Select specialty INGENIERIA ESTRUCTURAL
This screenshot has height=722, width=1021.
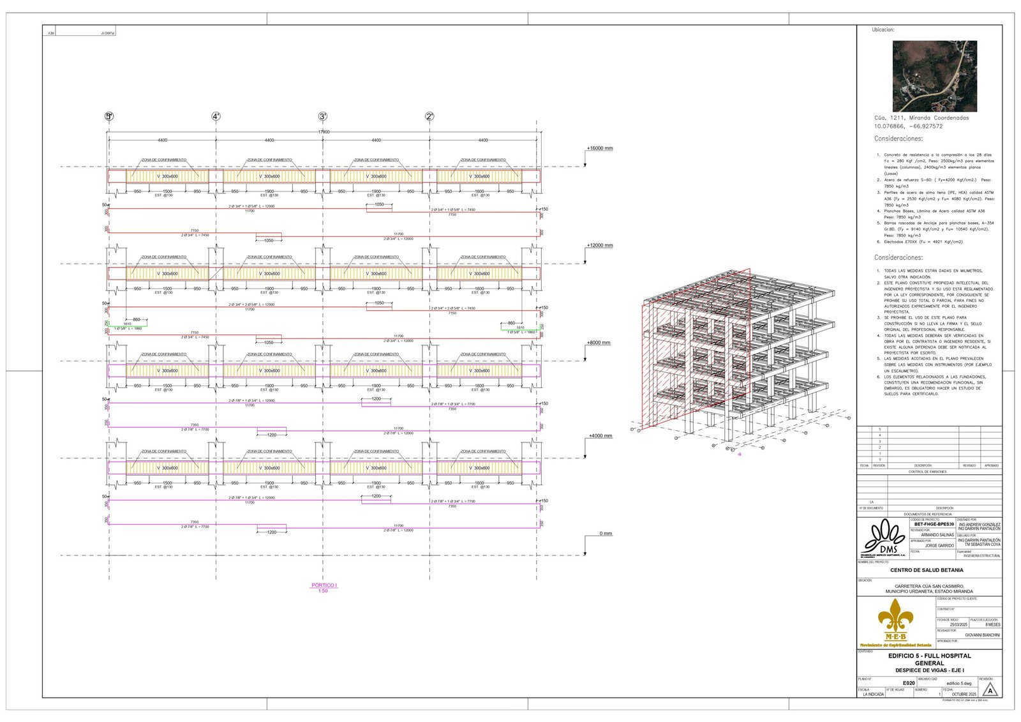coord(982,556)
